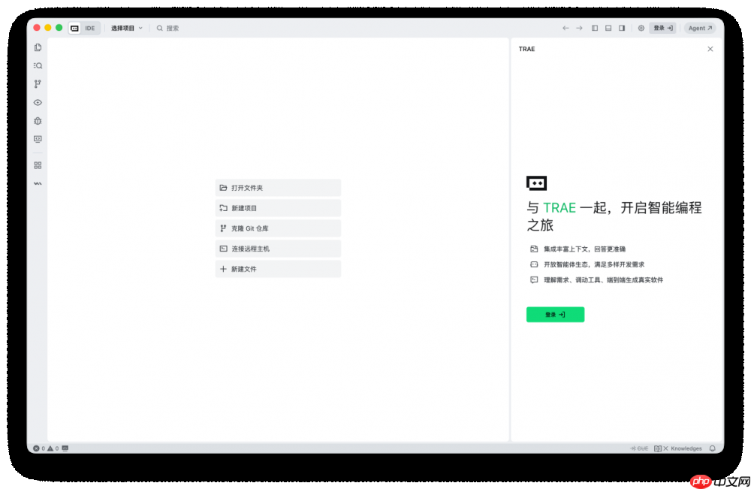751x489 pixels.
Task: Click the error count icon in status bar
Action: coord(36,448)
